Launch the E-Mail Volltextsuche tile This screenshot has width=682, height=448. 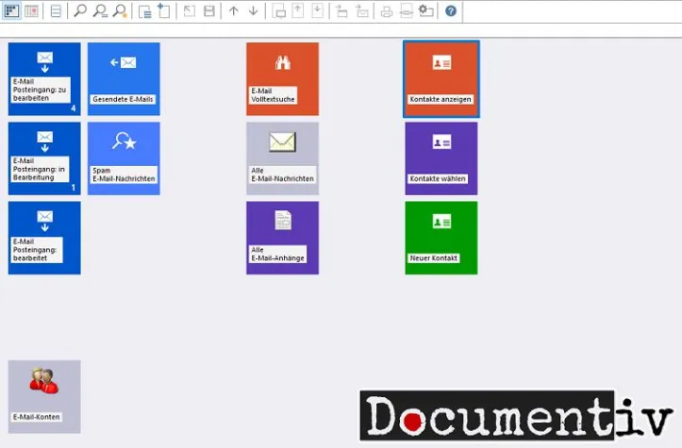point(282,78)
